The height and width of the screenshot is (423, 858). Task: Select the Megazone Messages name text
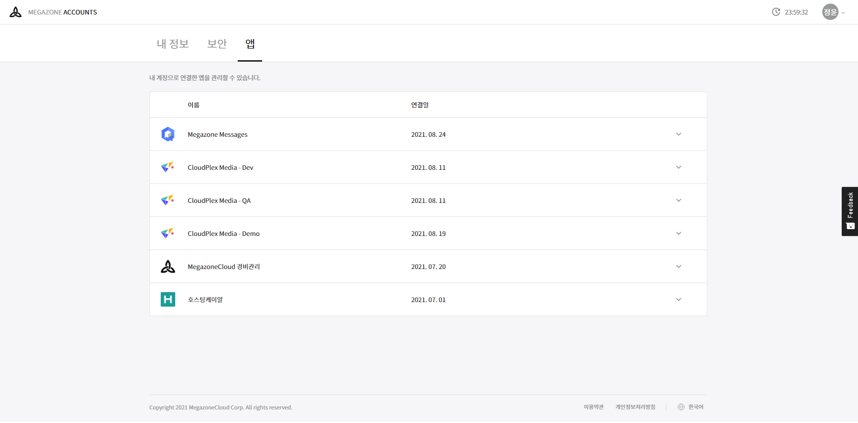218,135
